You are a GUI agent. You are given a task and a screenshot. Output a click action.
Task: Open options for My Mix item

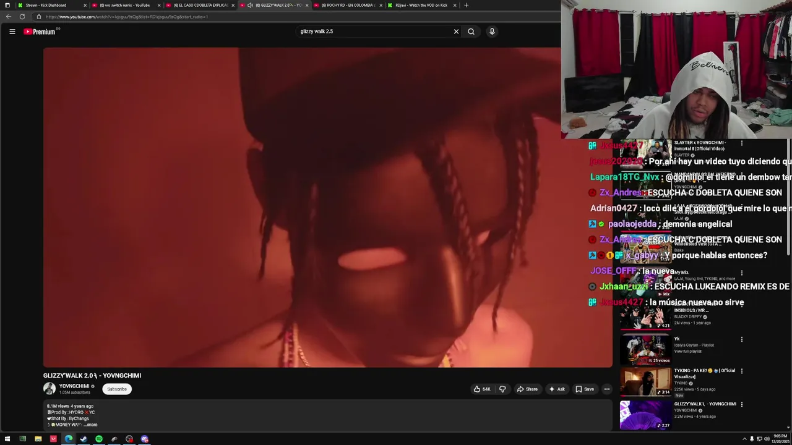[x=741, y=273]
